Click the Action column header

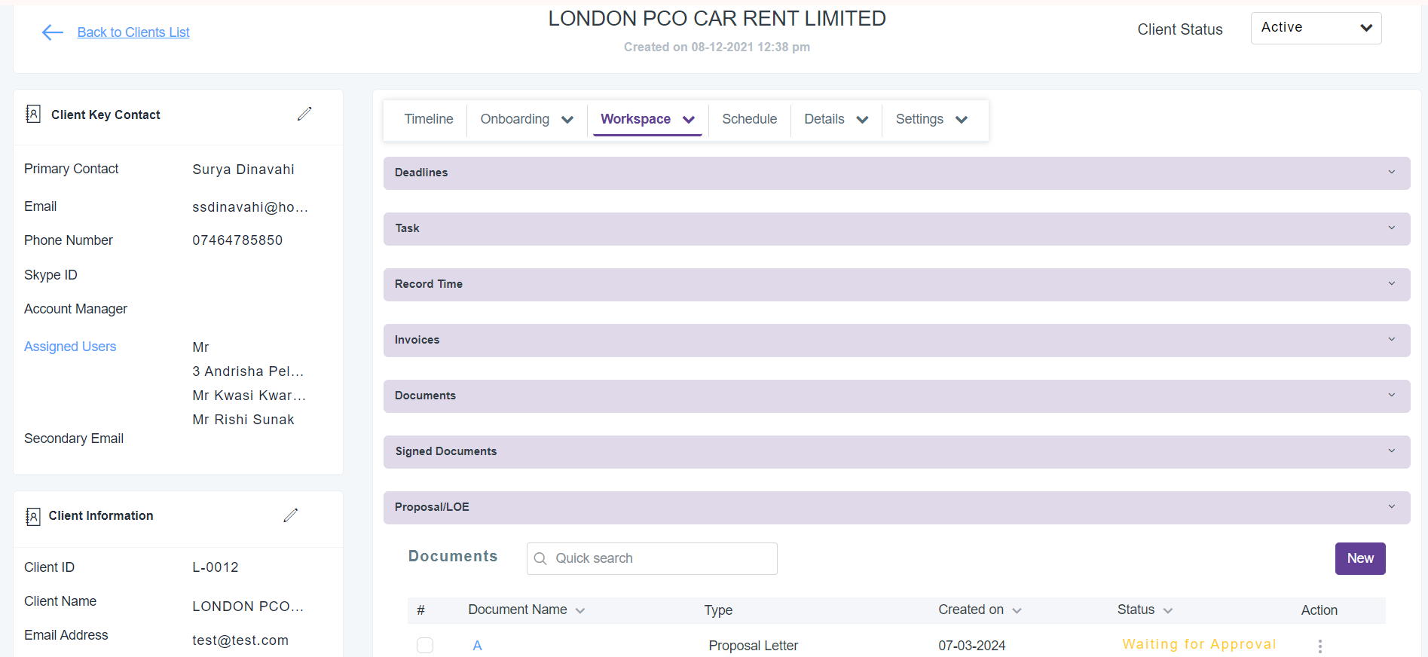[1319, 610]
